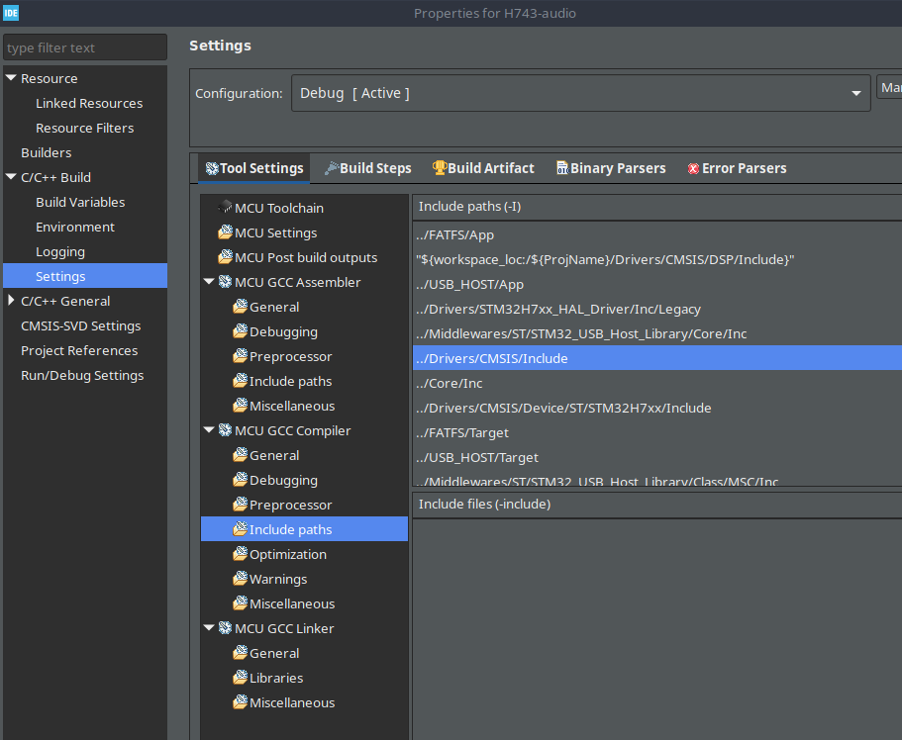The width and height of the screenshot is (902, 740).
Task: Click the Warnings folder icon under MCU GCC Compiler
Action: 240,579
